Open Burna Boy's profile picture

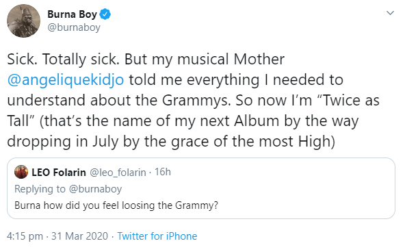click(23, 21)
